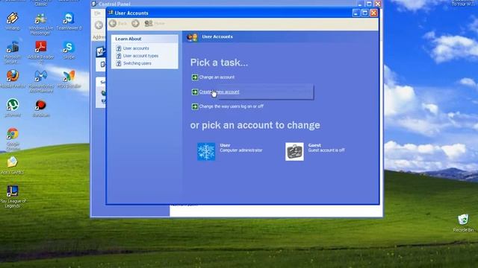Maximize the User Accounts window
Viewport: 478px width, 268px height.
coord(365,13)
